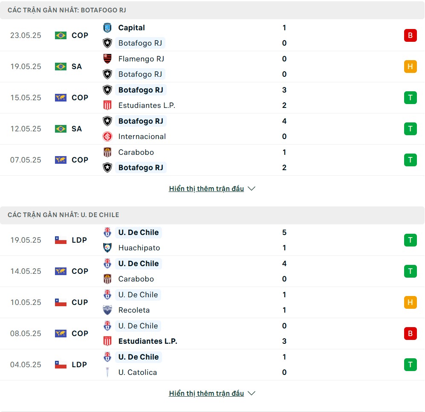Open the U. De Chile vs Carabobo match row
Viewport: 425px width, 412px height.
point(212,271)
